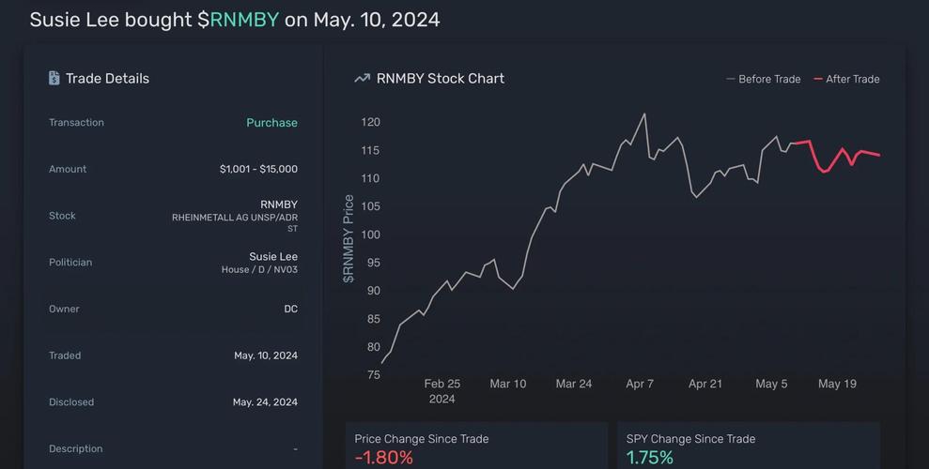
Task: Click the May. 24, 2024 disclosed date
Action: point(265,402)
